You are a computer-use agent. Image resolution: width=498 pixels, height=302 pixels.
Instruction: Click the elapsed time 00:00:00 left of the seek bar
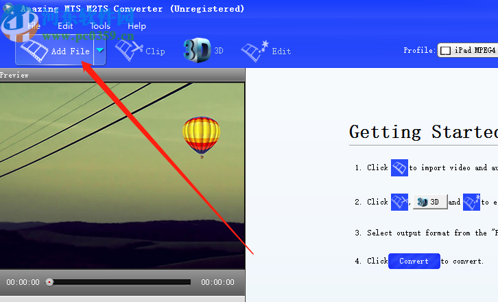tap(23, 282)
